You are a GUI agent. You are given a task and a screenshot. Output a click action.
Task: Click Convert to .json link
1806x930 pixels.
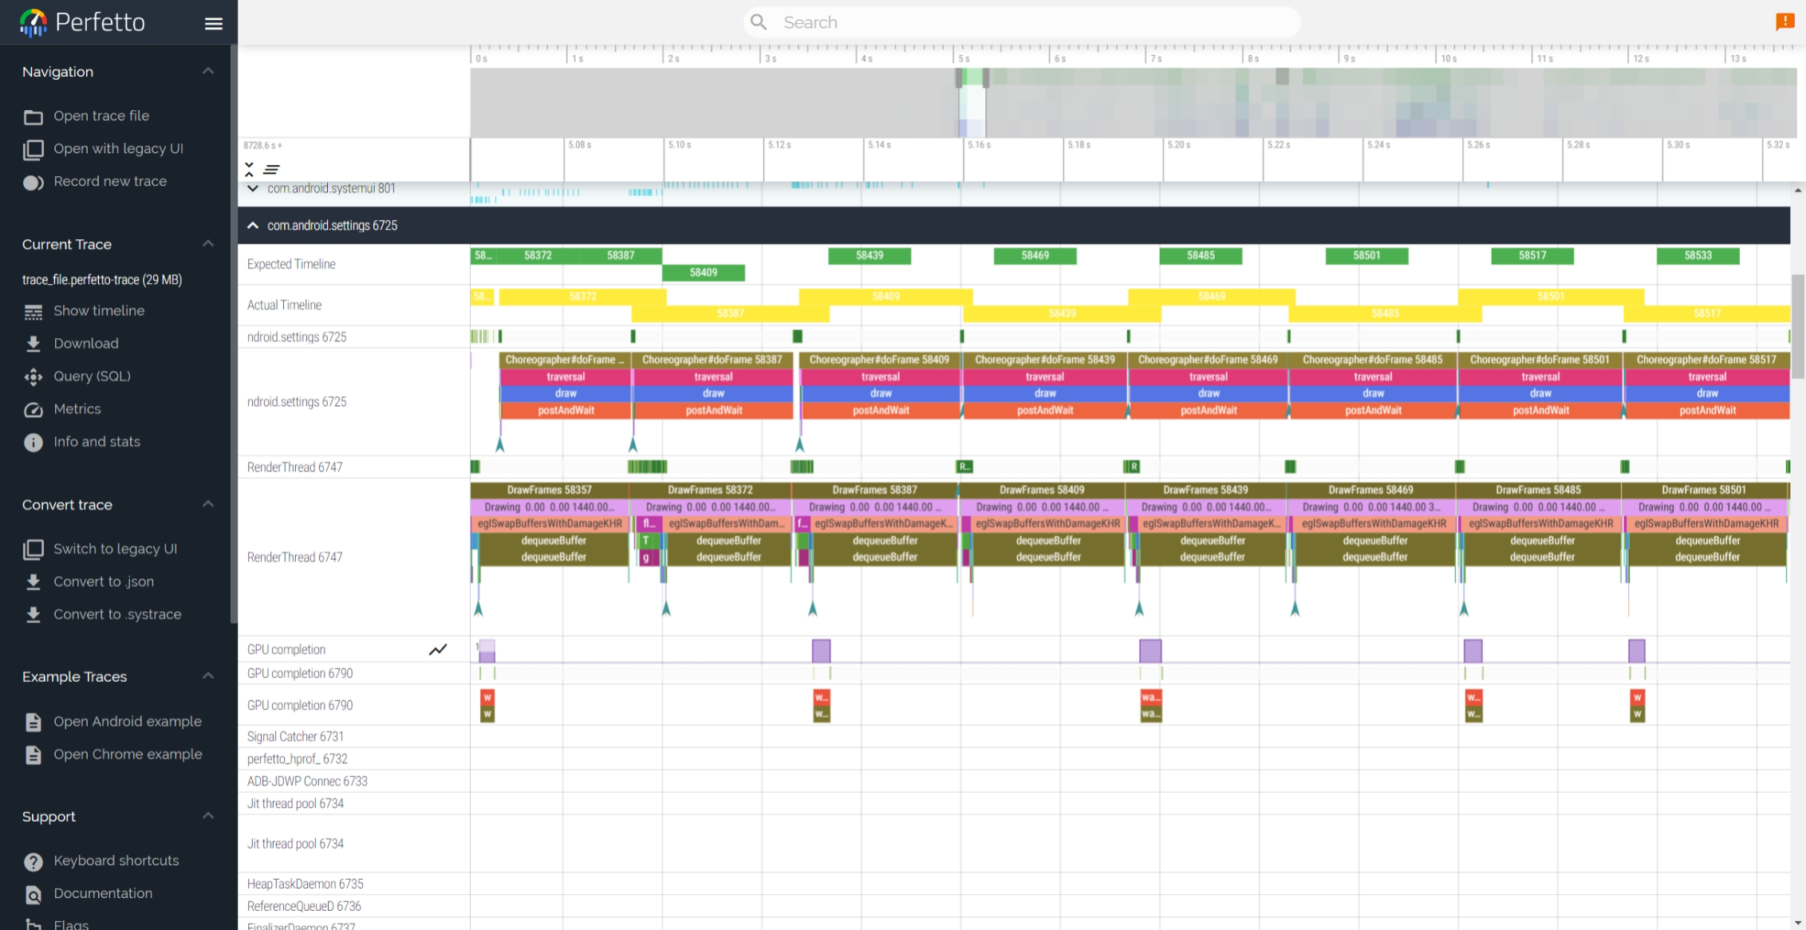point(104,581)
